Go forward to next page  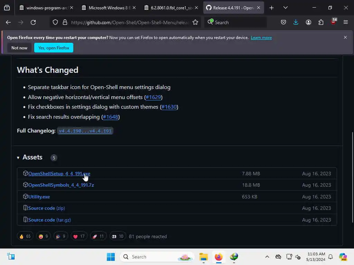click(x=20, y=22)
